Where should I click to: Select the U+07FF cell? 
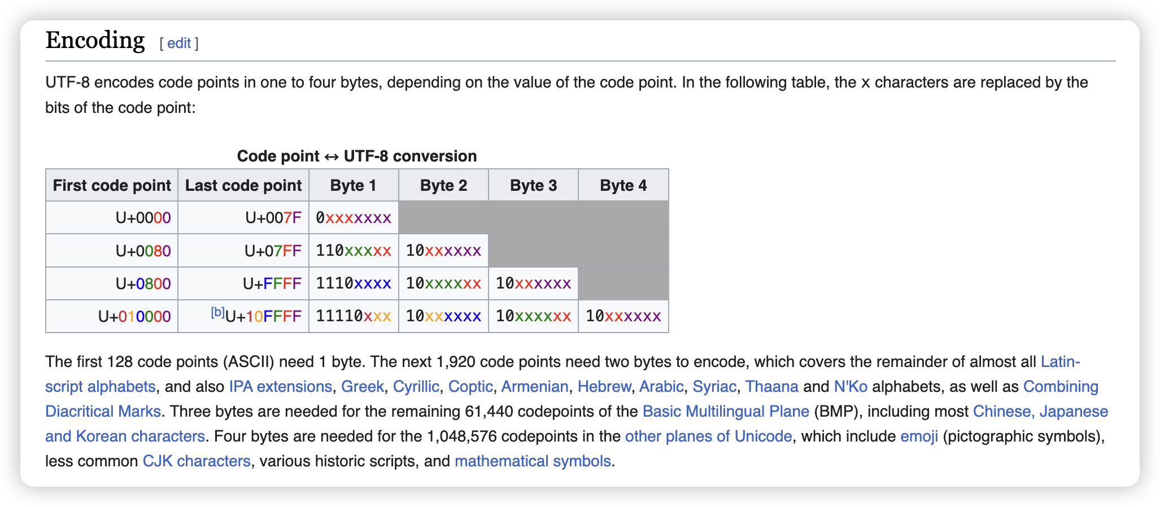click(x=243, y=251)
